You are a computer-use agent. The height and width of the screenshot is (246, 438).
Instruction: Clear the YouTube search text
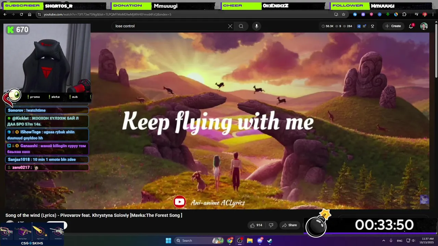click(230, 26)
